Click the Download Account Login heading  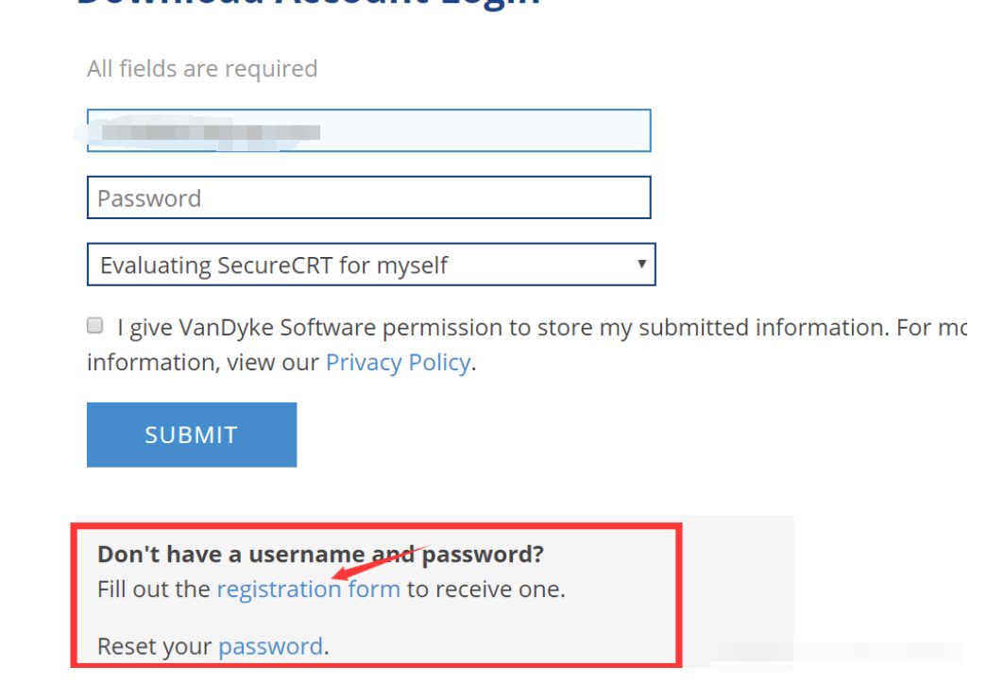coord(307,4)
